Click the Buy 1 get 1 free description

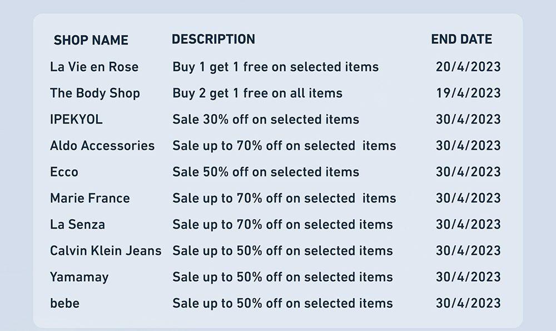coord(276,67)
